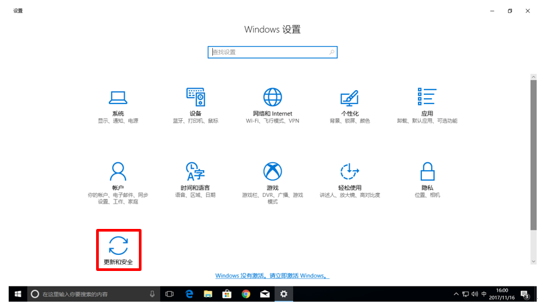Click the 更新和安全 label text
This screenshot has height=303, width=538.
pos(118,262)
